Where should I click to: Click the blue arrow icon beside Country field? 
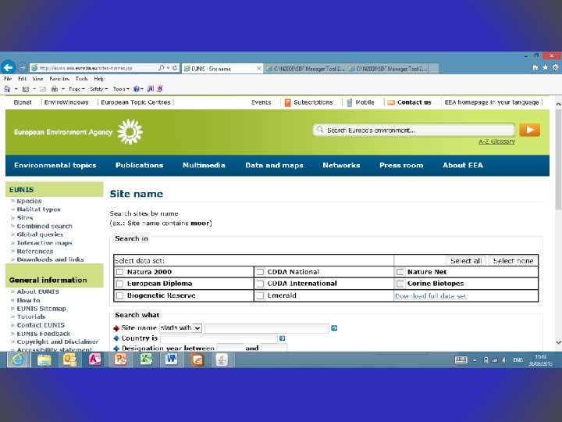tap(282, 338)
